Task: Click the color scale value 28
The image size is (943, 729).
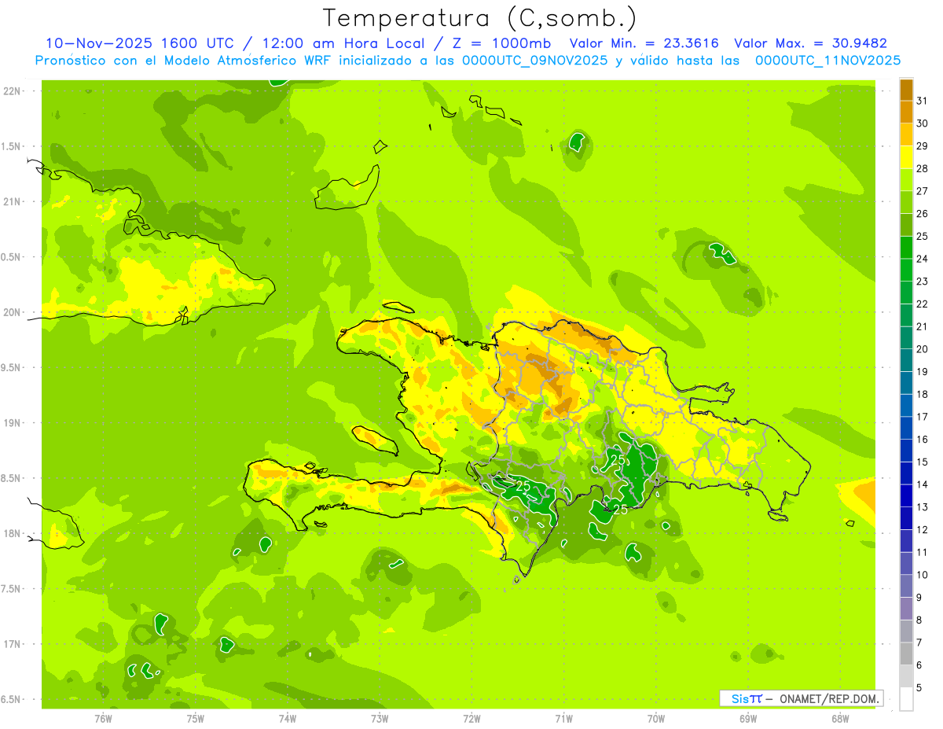Action: tap(922, 168)
